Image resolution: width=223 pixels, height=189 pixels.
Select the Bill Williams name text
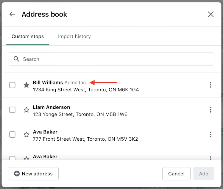tap(48, 82)
